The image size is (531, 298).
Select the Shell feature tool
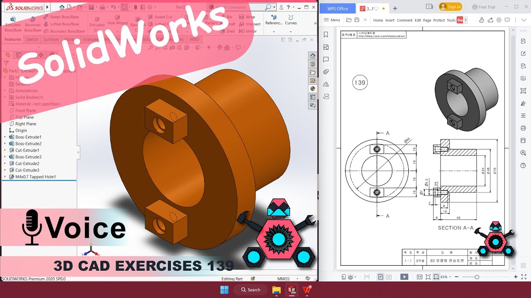pos(227,31)
